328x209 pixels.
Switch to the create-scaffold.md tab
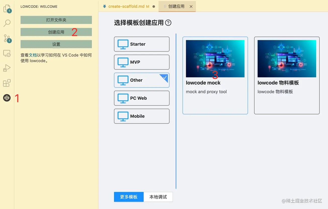point(126,6)
